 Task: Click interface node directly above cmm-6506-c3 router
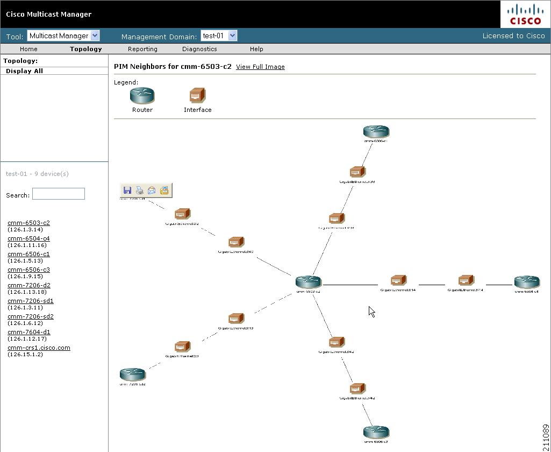click(357, 389)
